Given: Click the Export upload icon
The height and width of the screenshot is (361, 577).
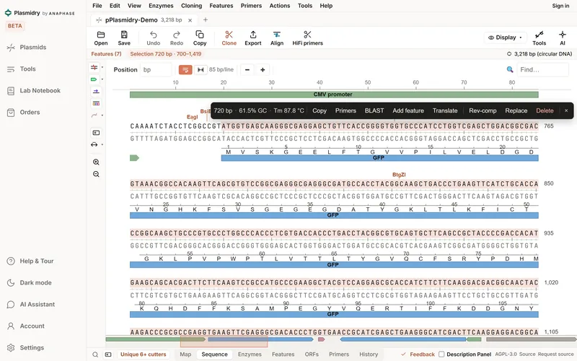Looking at the screenshot, I should 253,35.
